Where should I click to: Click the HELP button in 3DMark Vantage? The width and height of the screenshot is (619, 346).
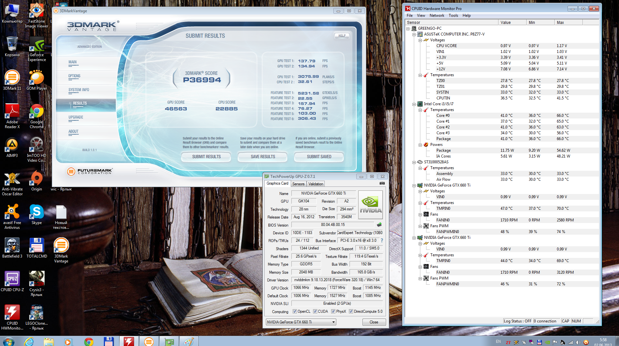[x=342, y=36]
